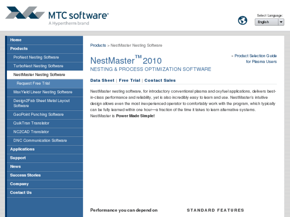Open Design2Fab Sheet Metal Layout Software
The height and width of the screenshot is (217, 290).
tap(45, 103)
